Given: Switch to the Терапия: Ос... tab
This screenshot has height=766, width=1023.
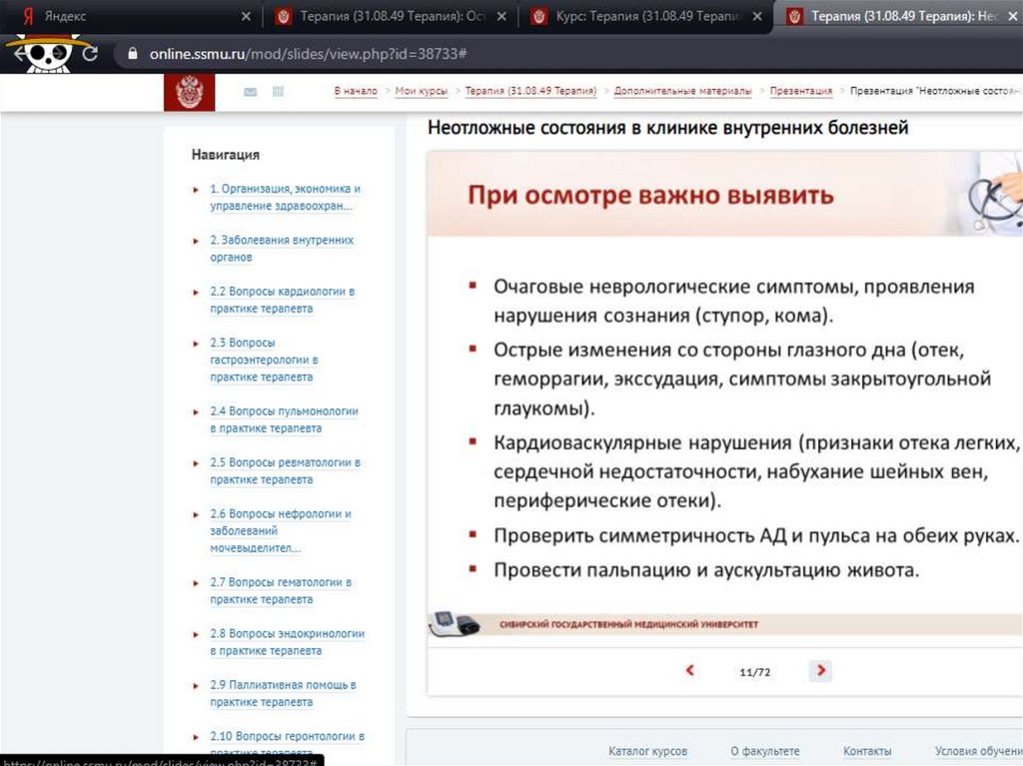Looking at the screenshot, I should (391, 16).
